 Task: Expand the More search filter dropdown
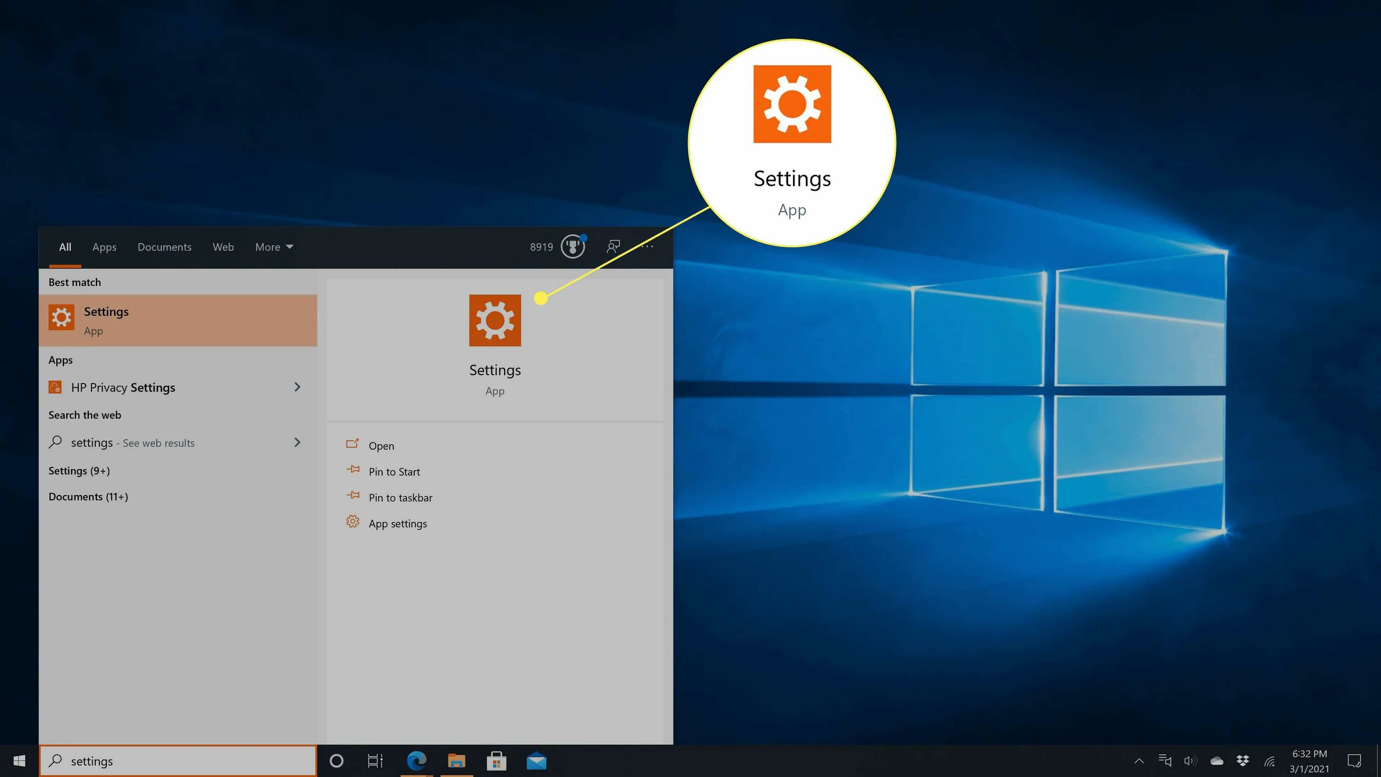[x=273, y=247]
